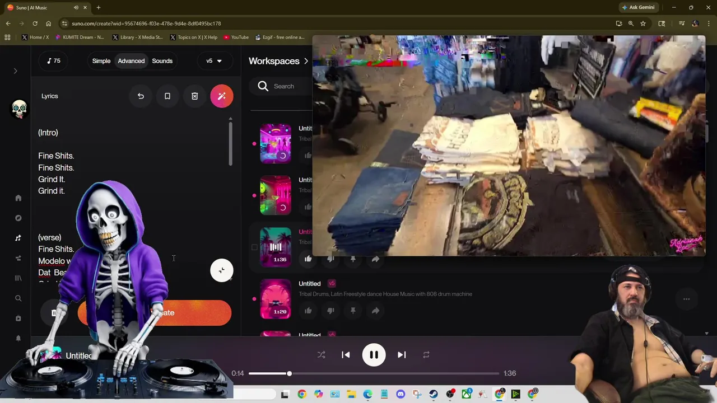Pause the currently playing song

point(374,355)
